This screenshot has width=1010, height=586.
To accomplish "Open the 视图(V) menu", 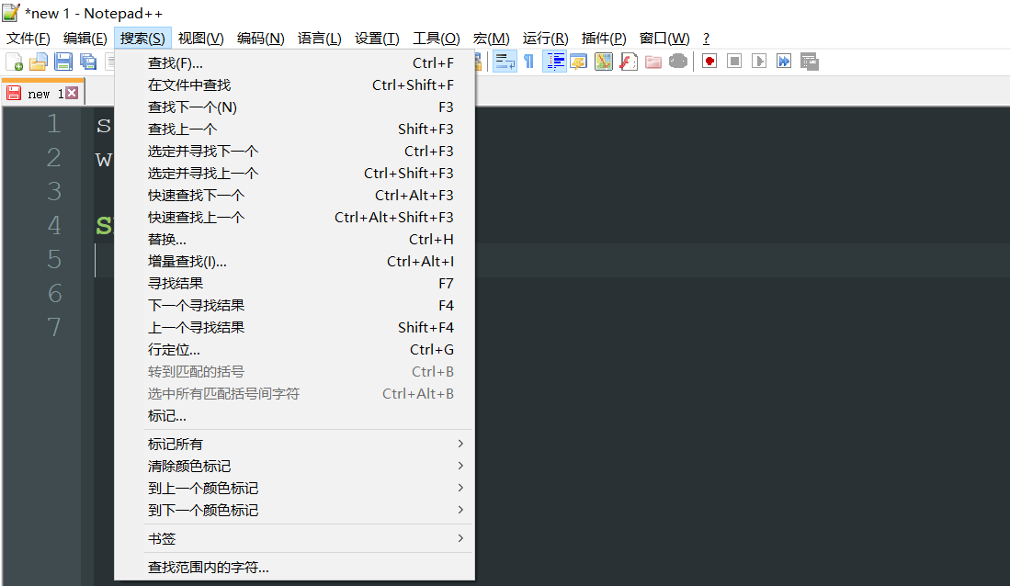I will 201,39.
